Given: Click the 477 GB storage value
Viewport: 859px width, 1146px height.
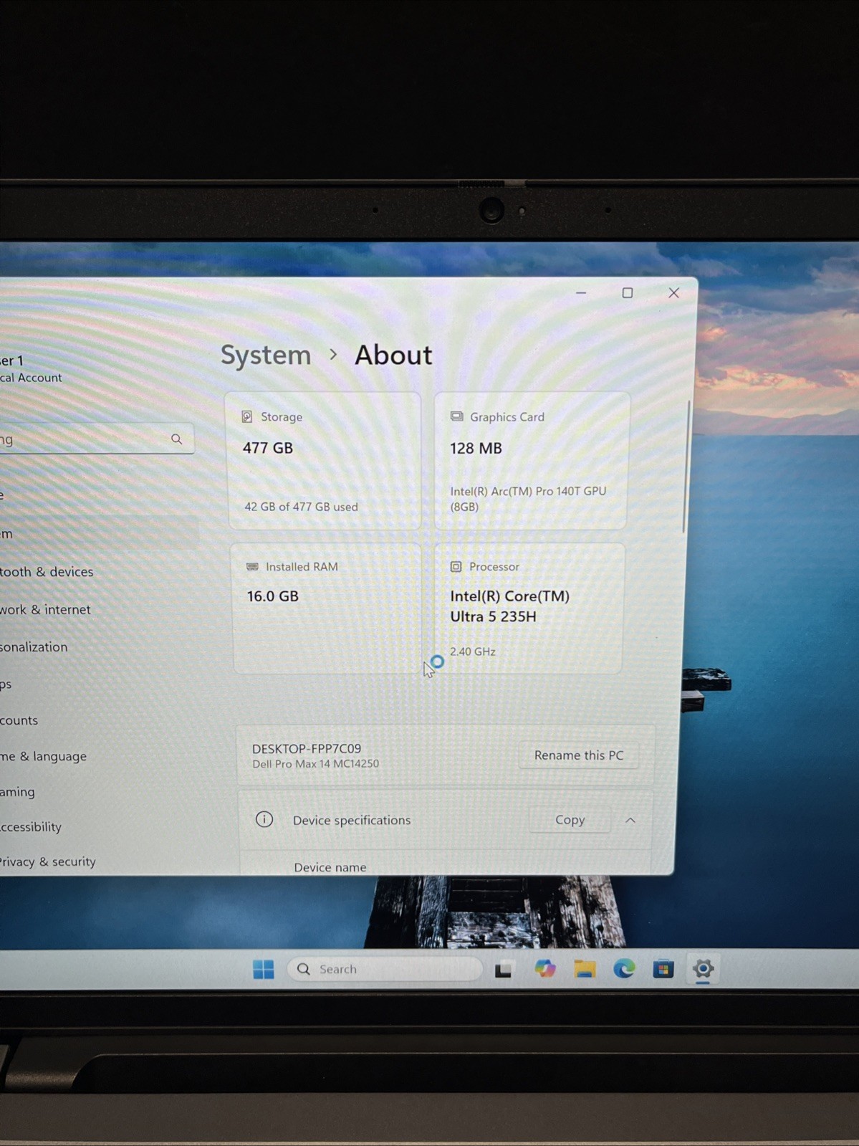Looking at the screenshot, I should coord(268,448).
